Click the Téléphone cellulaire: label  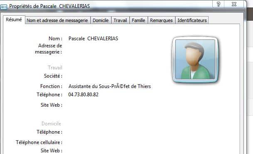coord(39,142)
